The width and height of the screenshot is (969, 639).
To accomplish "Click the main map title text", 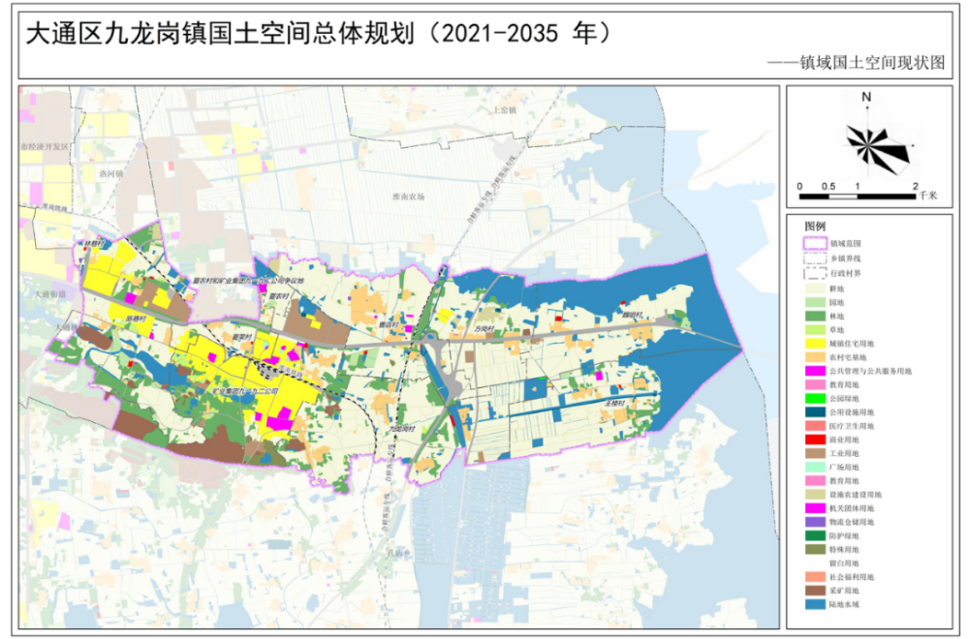I will 320,34.
